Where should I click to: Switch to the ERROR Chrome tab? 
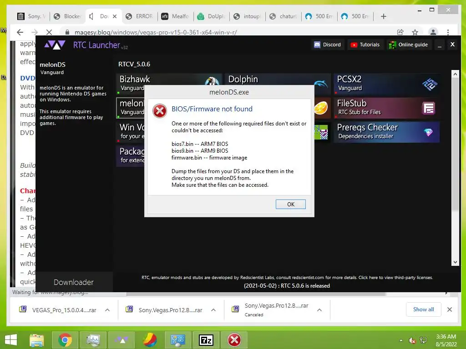tap(140, 16)
